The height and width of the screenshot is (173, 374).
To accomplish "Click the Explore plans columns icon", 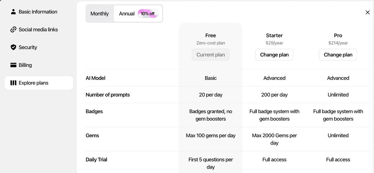I will tap(13, 83).
